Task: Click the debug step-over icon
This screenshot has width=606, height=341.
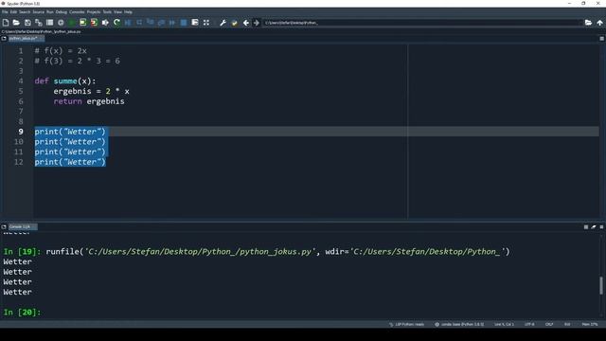Action: 139,23
